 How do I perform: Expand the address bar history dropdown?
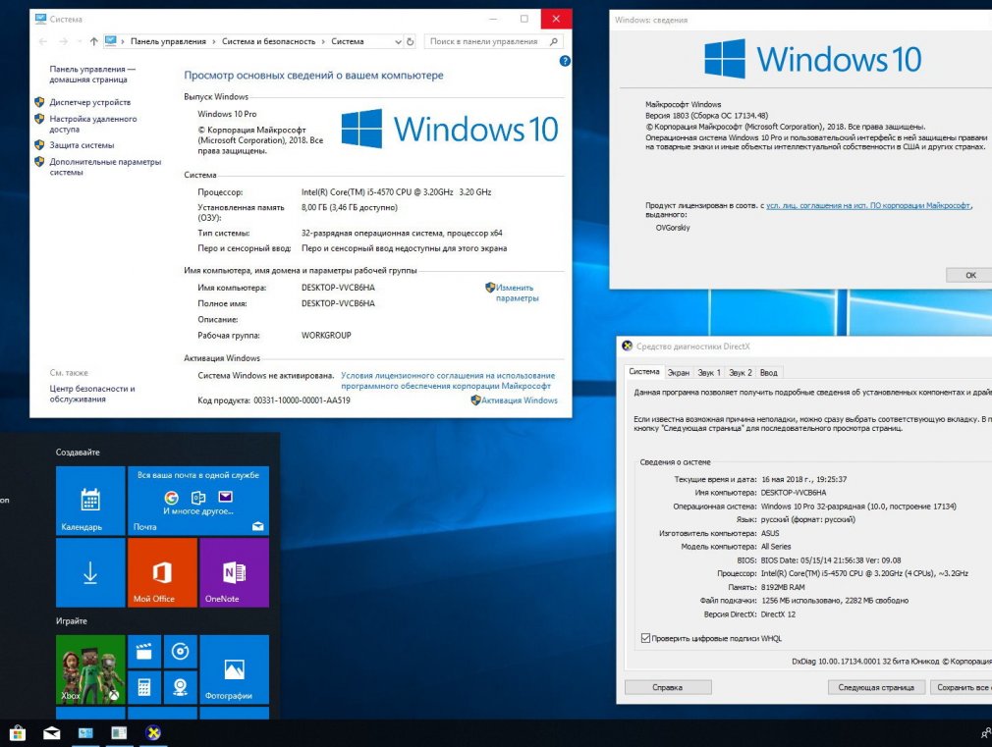point(398,42)
